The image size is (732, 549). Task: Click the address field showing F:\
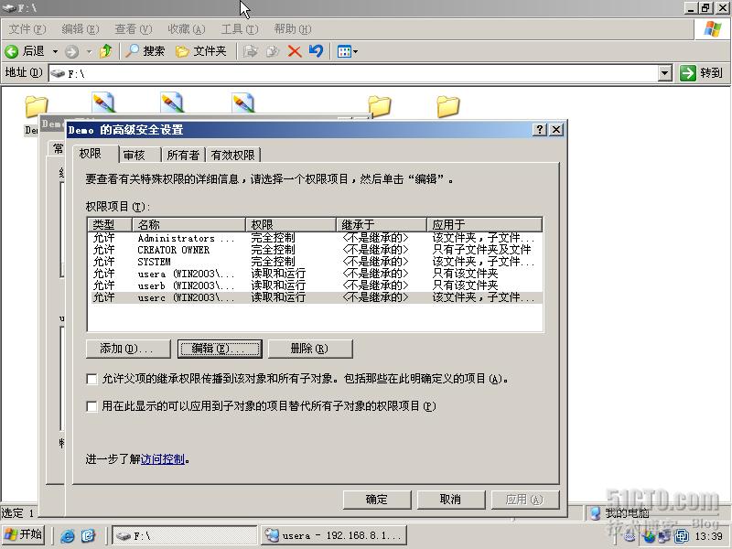(x=353, y=73)
